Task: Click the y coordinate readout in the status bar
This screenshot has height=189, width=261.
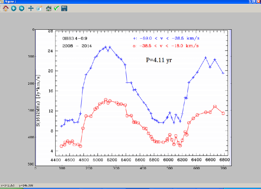Action: coord(26,185)
